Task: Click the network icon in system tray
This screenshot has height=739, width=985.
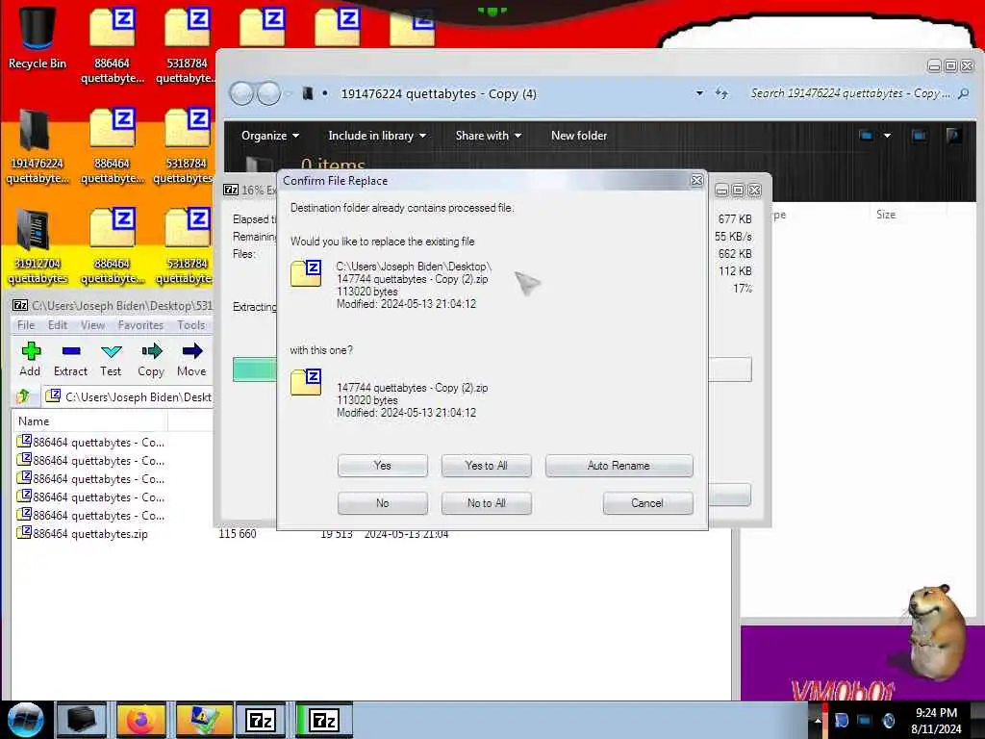Action: (865, 721)
